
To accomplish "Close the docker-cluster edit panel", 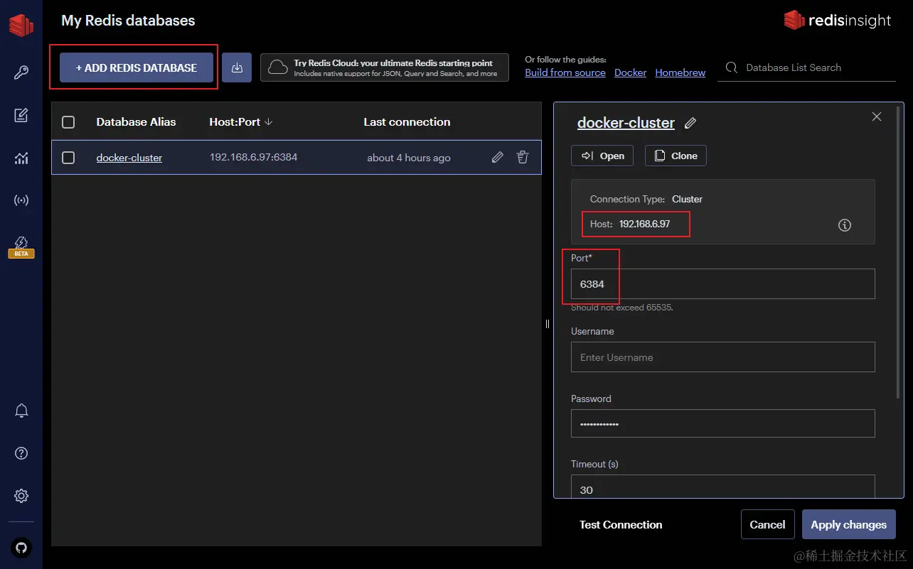I will point(877,116).
